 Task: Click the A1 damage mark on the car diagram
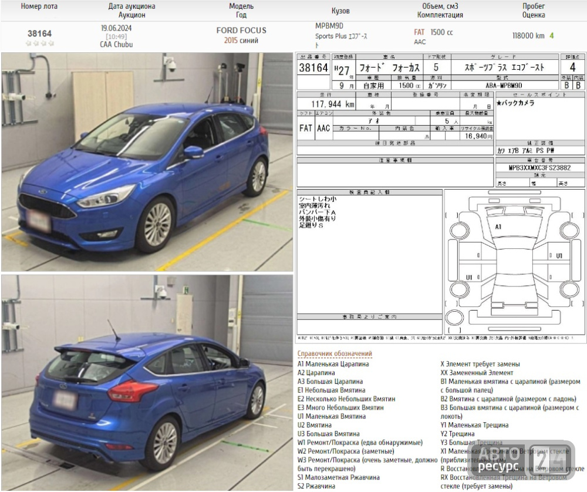(498, 227)
